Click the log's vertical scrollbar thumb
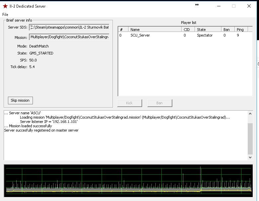Screen dimensions: 259x201 pos(250,139)
